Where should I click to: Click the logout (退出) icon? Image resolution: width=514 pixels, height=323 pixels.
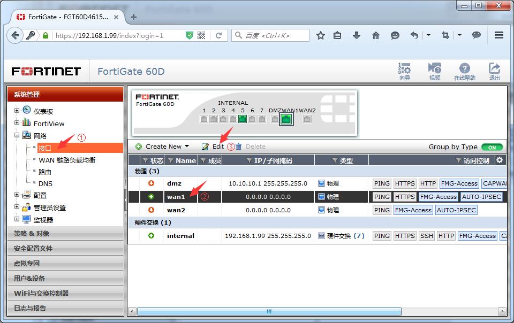click(x=494, y=70)
